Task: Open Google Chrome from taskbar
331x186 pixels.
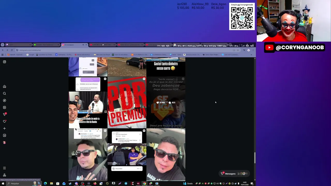Action: pyautogui.click(x=145, y=183)
